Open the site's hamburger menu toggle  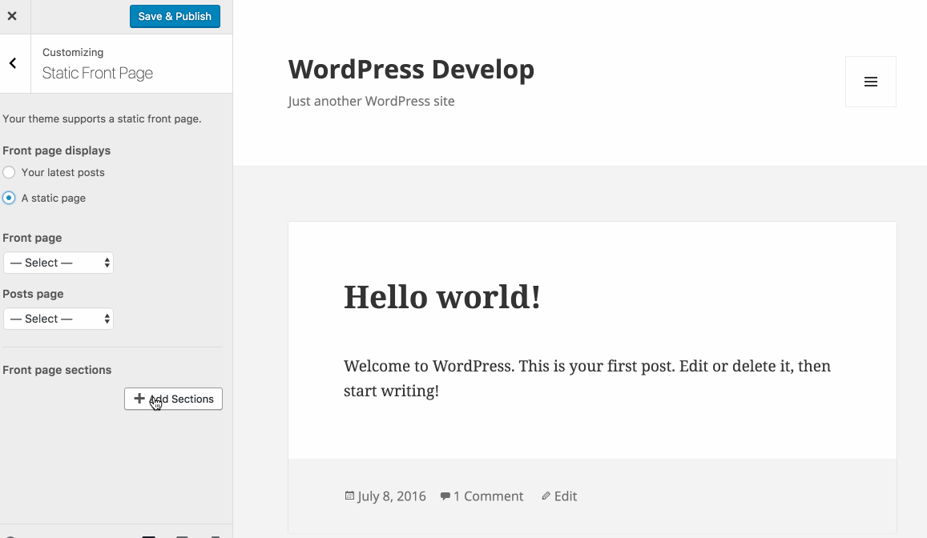pyautogui.click(x=870, y=82)
